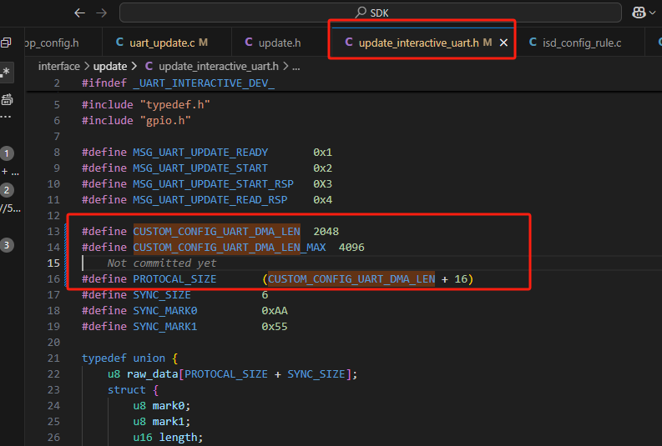Click MSG_UART_UPDATE_READ_RSP macro name
Viewport: 662px width, 446px height.
[x=210, y=200]
